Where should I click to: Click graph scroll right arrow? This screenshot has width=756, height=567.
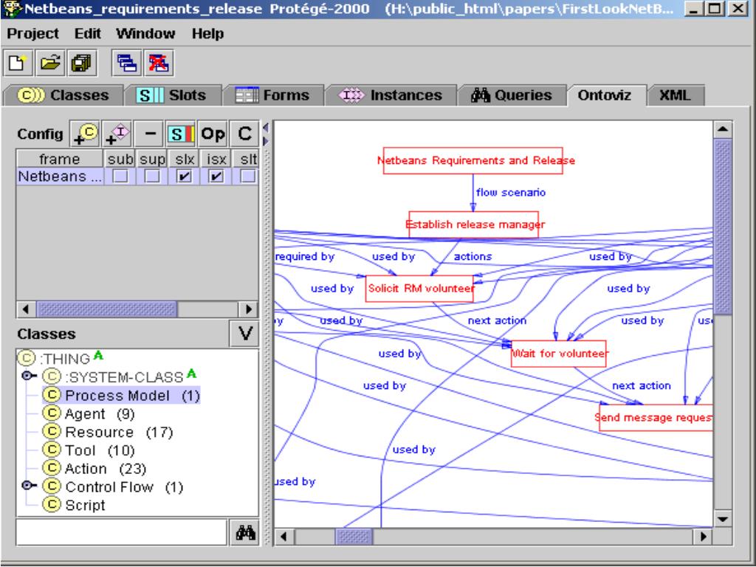click(x=703, y=536)
